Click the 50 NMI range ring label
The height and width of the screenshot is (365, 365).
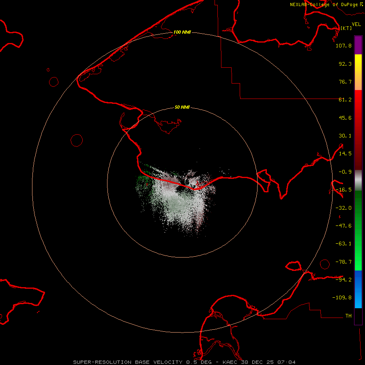(x=182, y=107)
